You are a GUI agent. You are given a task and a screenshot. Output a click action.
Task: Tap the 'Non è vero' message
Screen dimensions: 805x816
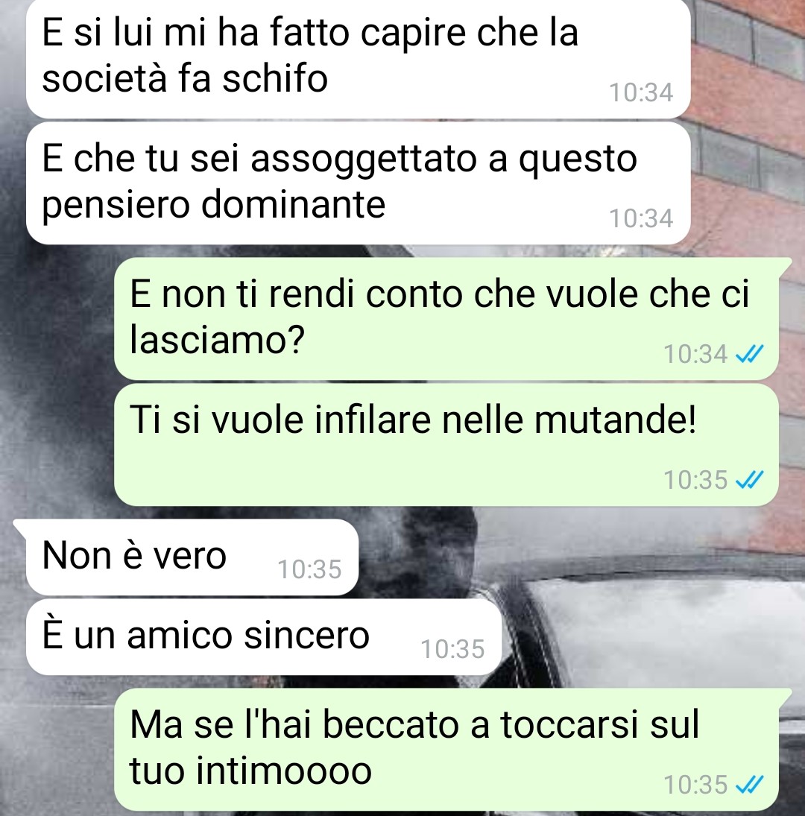(192, 557)
